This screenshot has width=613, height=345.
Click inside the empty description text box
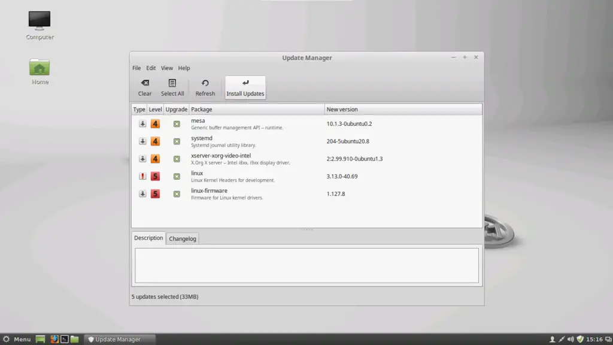(x=307, y=265)
